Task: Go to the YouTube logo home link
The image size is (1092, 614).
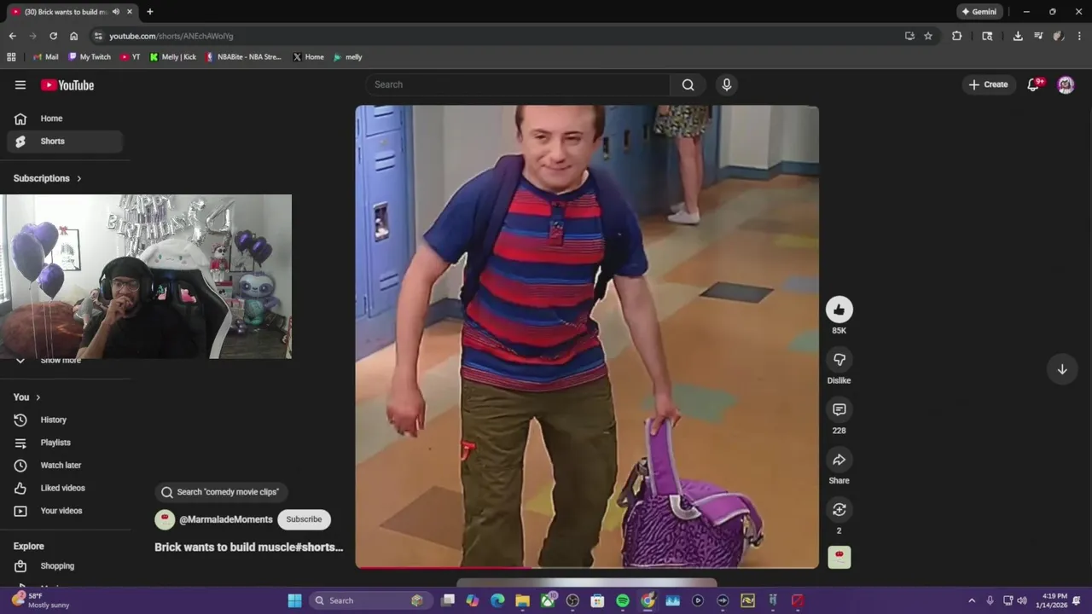Action: point(67,84)
